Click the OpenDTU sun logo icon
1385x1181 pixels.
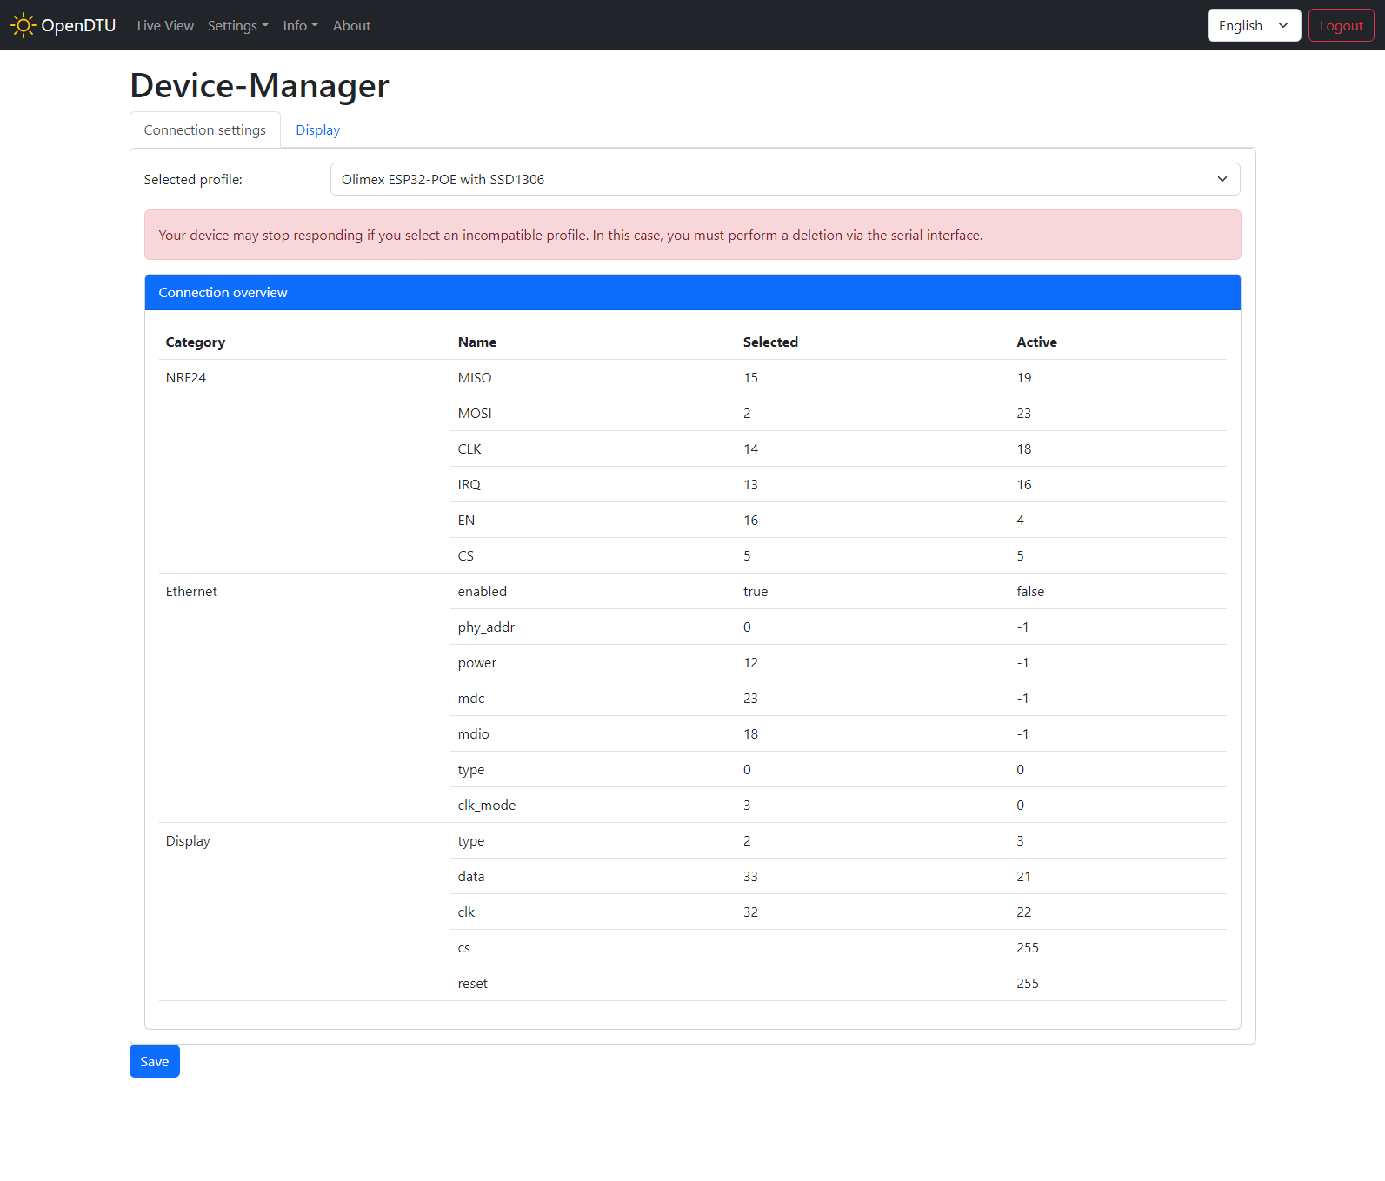point(23,25)
